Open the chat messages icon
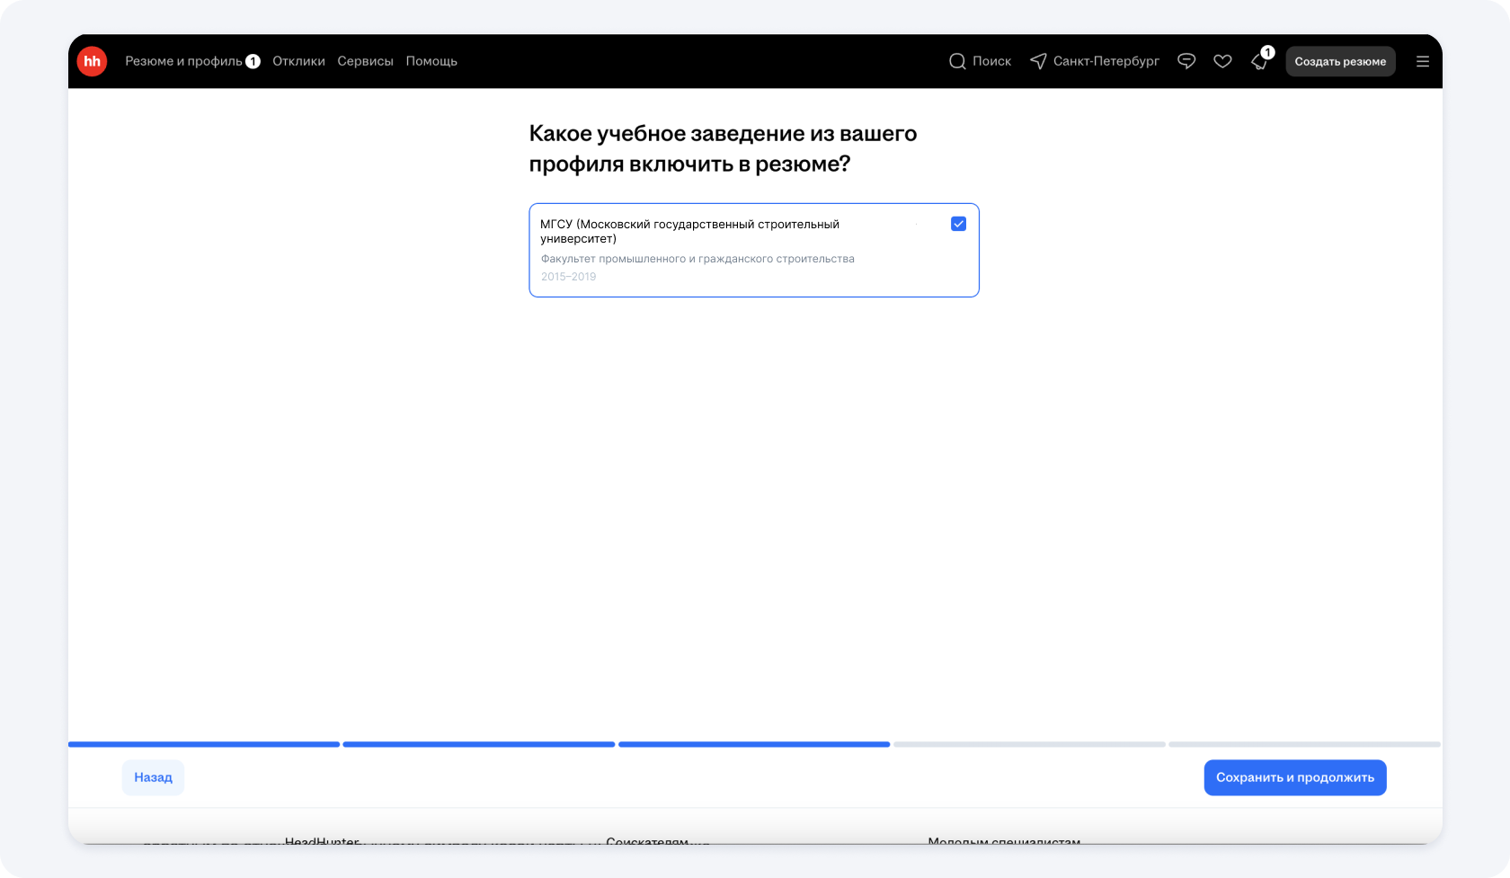 [1186, 61]
